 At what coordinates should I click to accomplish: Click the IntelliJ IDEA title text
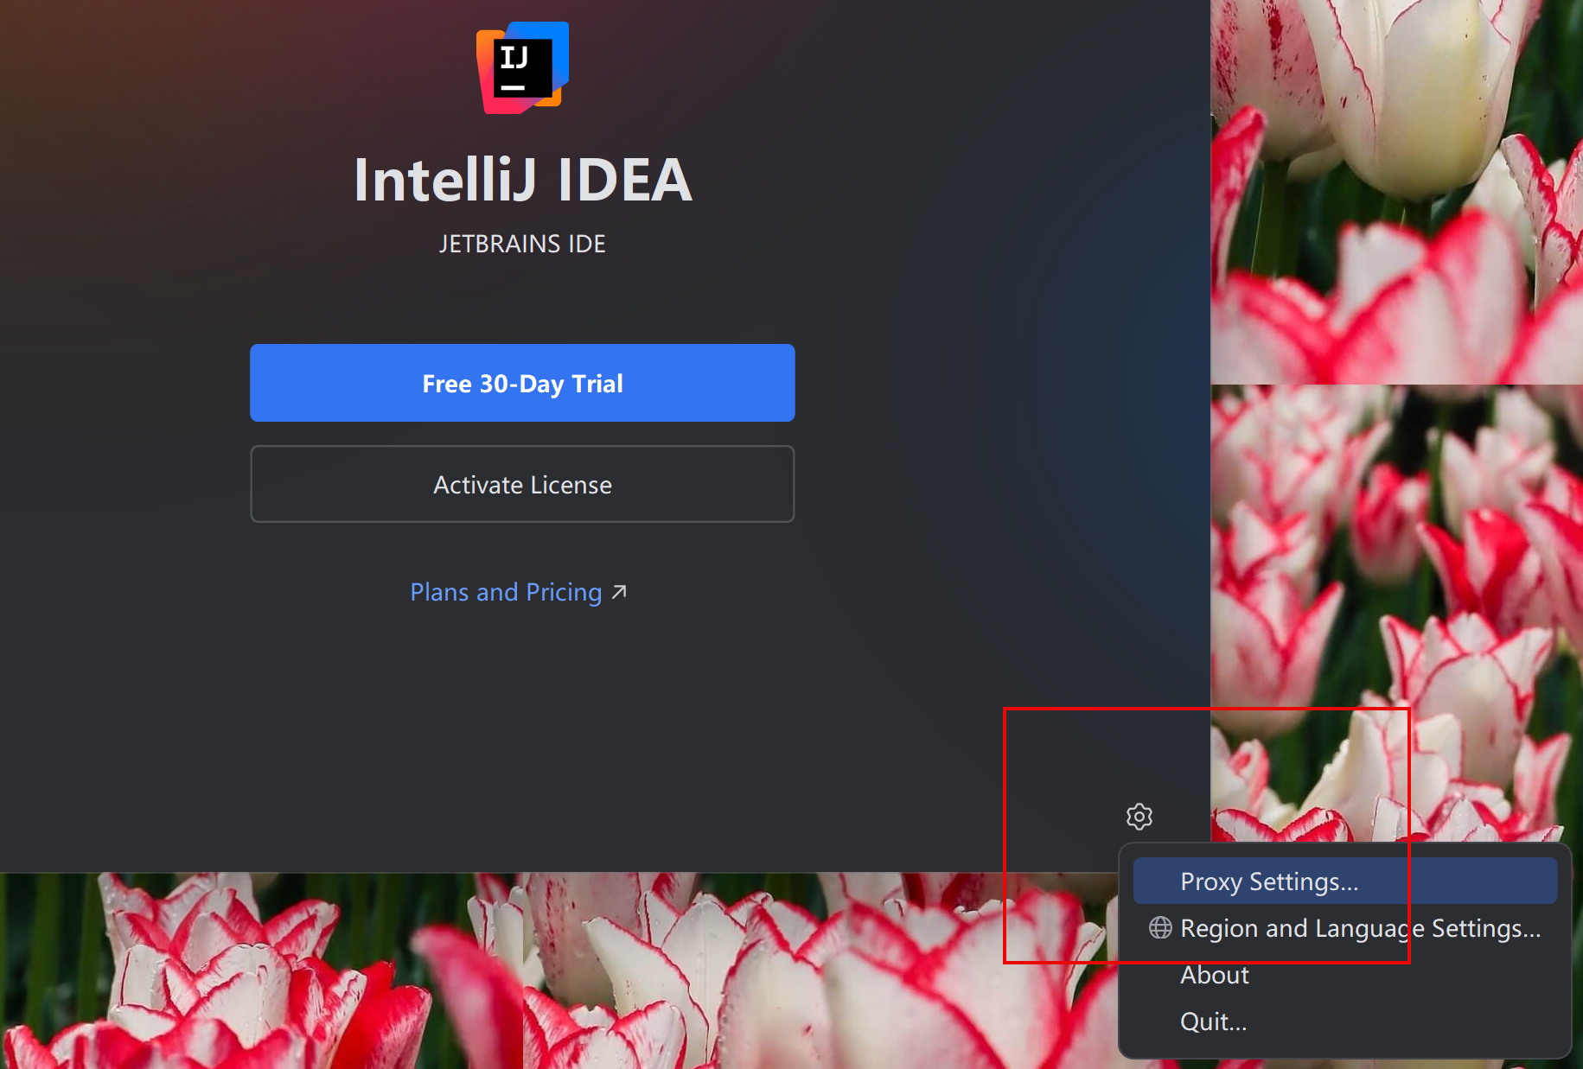point(522,180)
